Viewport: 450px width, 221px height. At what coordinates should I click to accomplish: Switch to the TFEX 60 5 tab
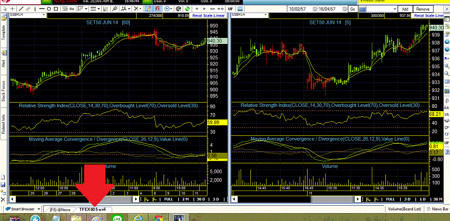pos(93,209)
